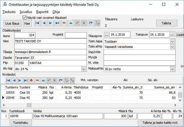
Task: Open the Alv-laji dropdown
Action: [83, 69]
